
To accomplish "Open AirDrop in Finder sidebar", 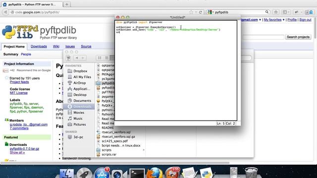I will pyautogui.click(x=79, y=83).
